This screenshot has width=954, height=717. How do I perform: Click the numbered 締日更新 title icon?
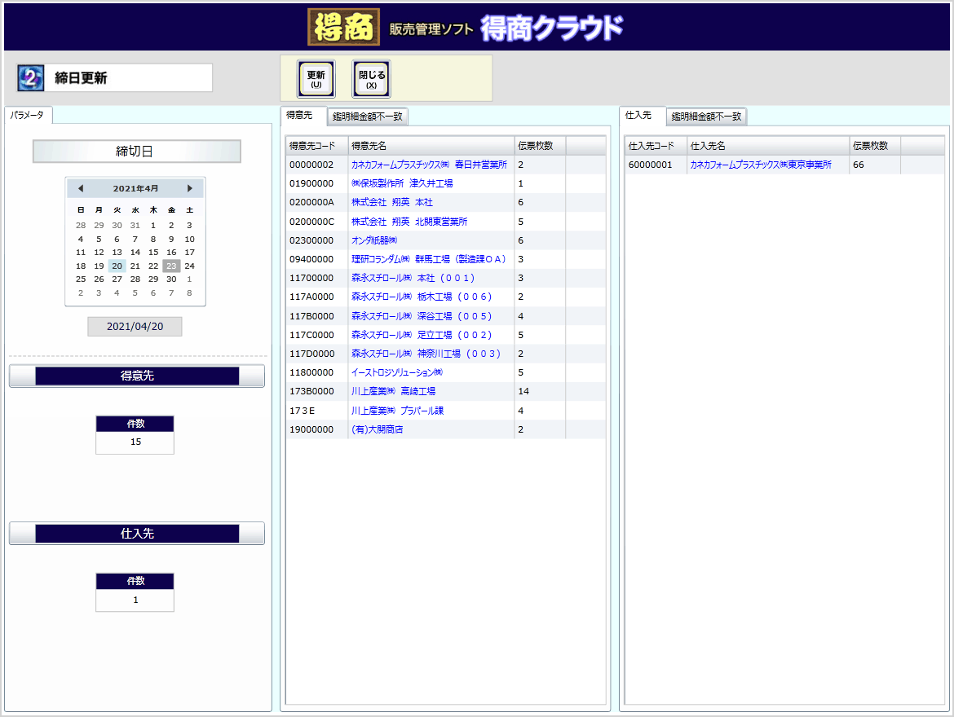pos(30,78)
